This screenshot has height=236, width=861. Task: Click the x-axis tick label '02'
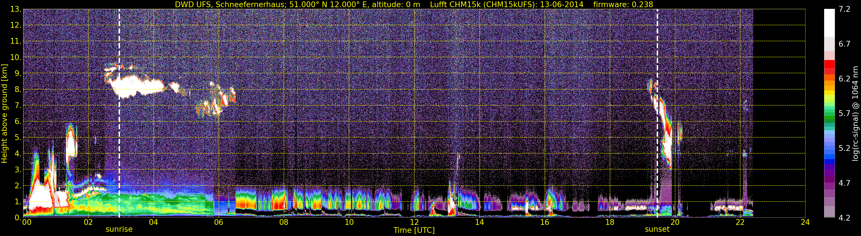coord(88,223)
